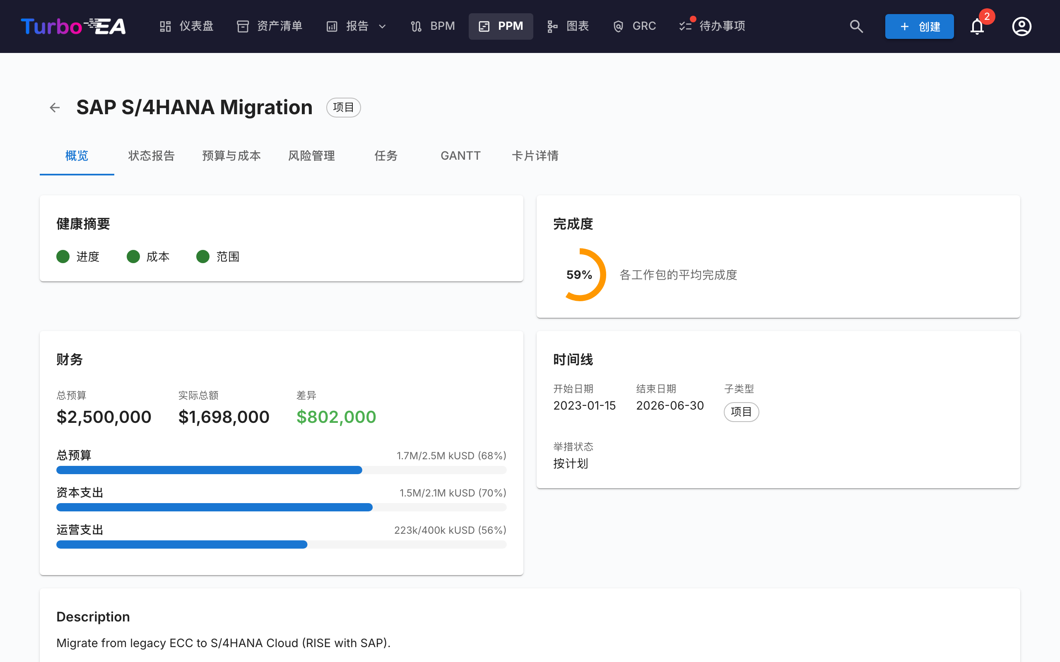Click the total budget value $2,500,000
Screen dimensions: 1060x662
(x=104, y=417)
